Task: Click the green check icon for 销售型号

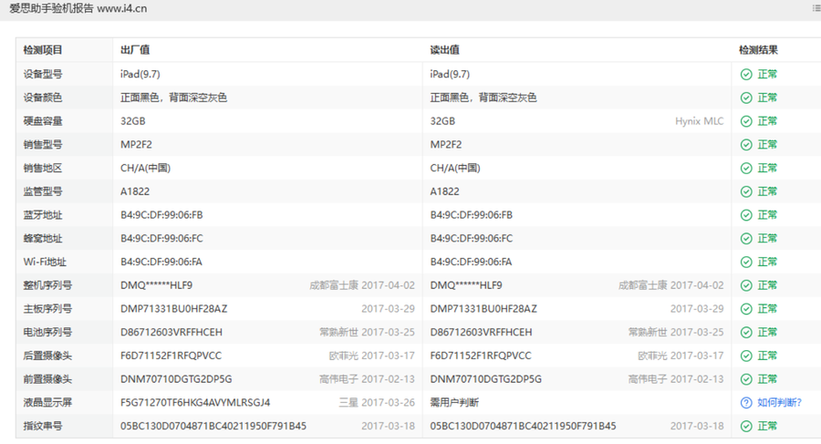Action: (746, 145)
